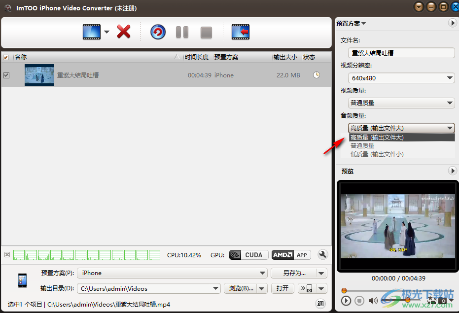This screenshot has height=313, width=459.
Task: Click the output file toolbar icon
Action: [x=240, y=31]
